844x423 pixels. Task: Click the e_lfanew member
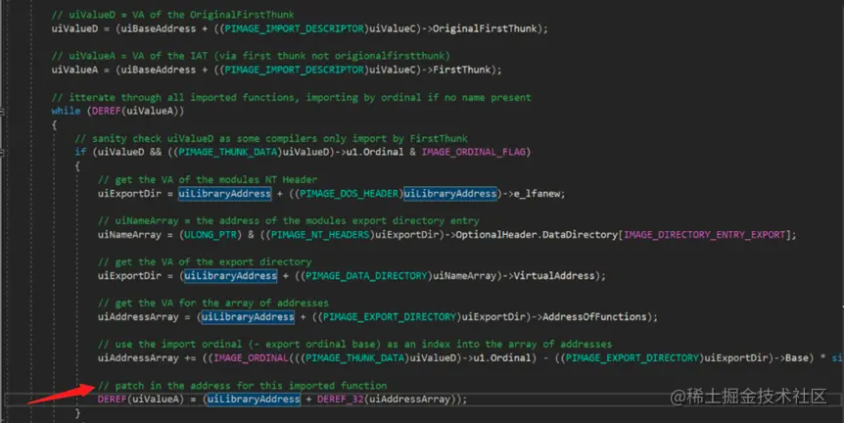click(x=539, y=194)
